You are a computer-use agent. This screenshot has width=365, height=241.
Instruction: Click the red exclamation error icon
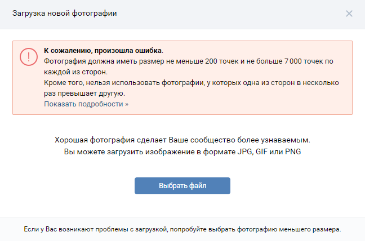[x=28, y=56]
